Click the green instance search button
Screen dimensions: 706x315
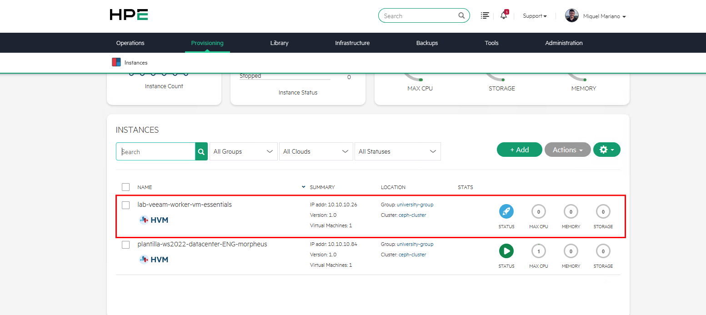coord(201,151)
